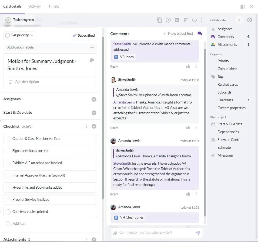Click the purple comments chat icon
The height and width of the screenshot is (242, 258).
[200, 33]
